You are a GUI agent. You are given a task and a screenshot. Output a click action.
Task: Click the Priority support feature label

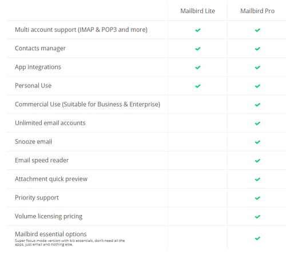37,198
